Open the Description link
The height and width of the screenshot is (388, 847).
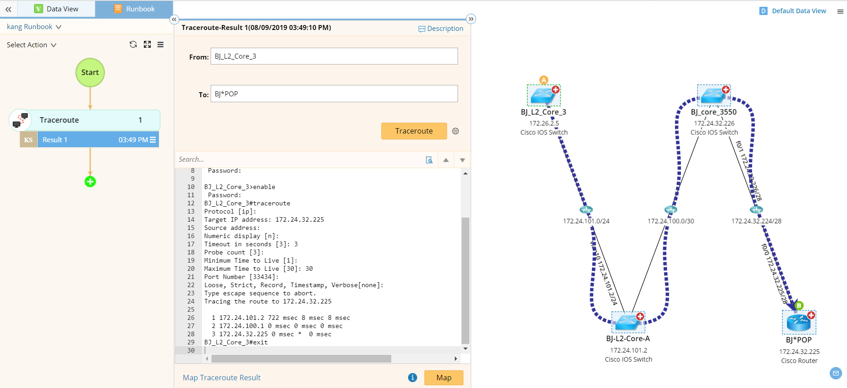(x=441, y=29)
